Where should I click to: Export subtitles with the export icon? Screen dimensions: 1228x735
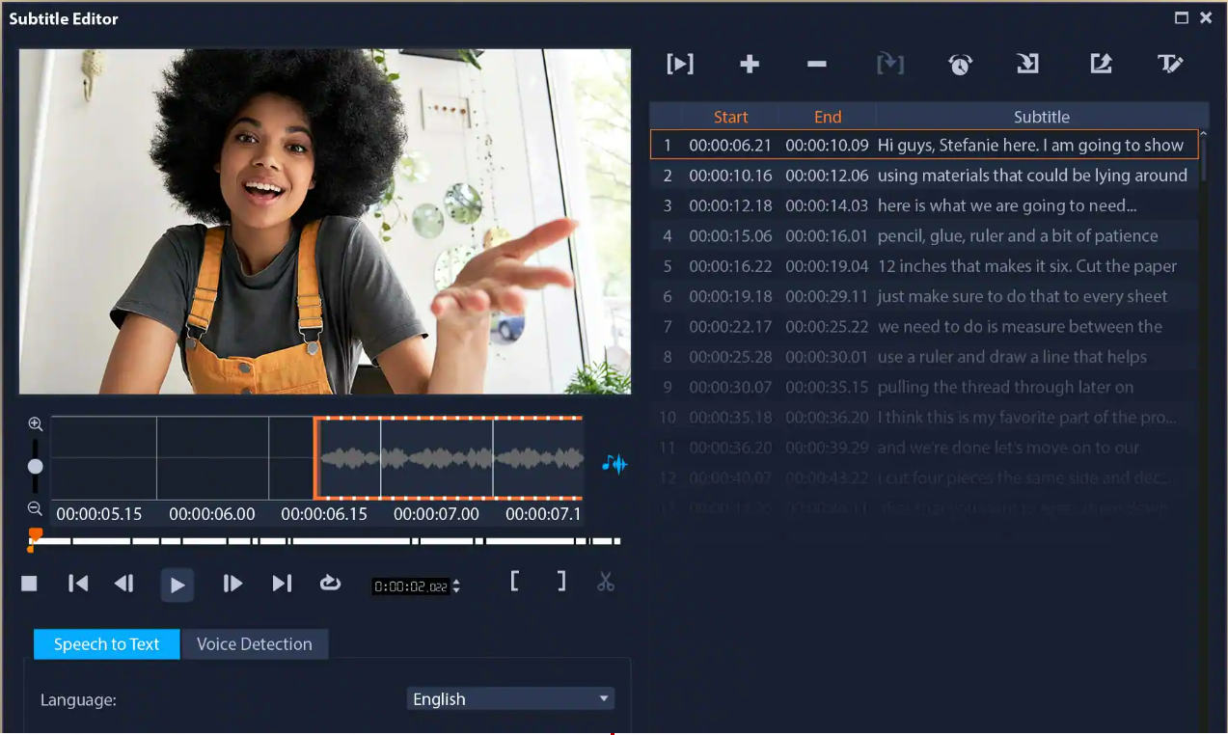pos(1101,64)
